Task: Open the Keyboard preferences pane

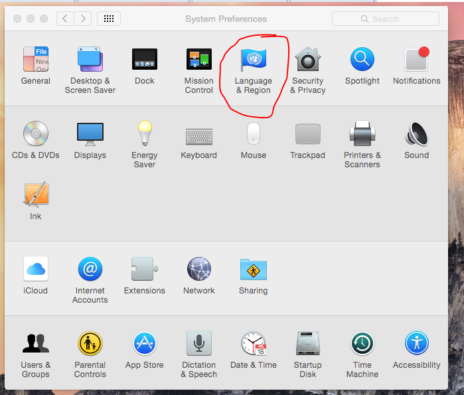Action: 199,136
